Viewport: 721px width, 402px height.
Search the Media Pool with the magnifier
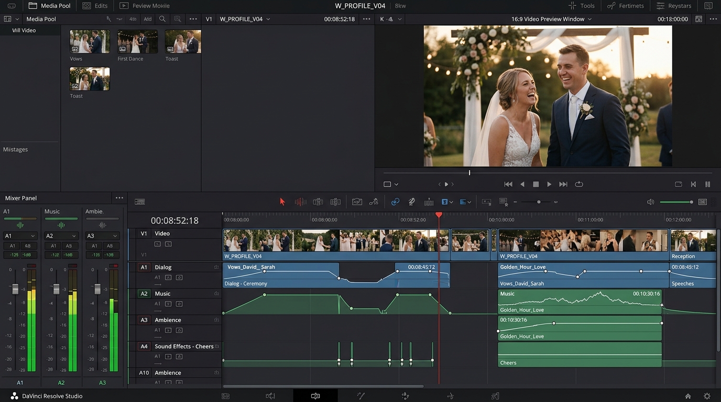(162, 19)
